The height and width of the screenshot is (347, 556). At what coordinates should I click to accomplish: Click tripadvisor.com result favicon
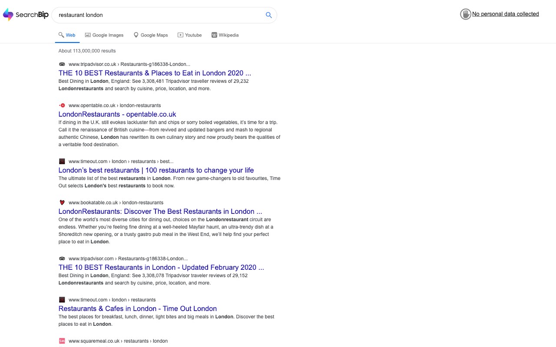click(62, 259)
